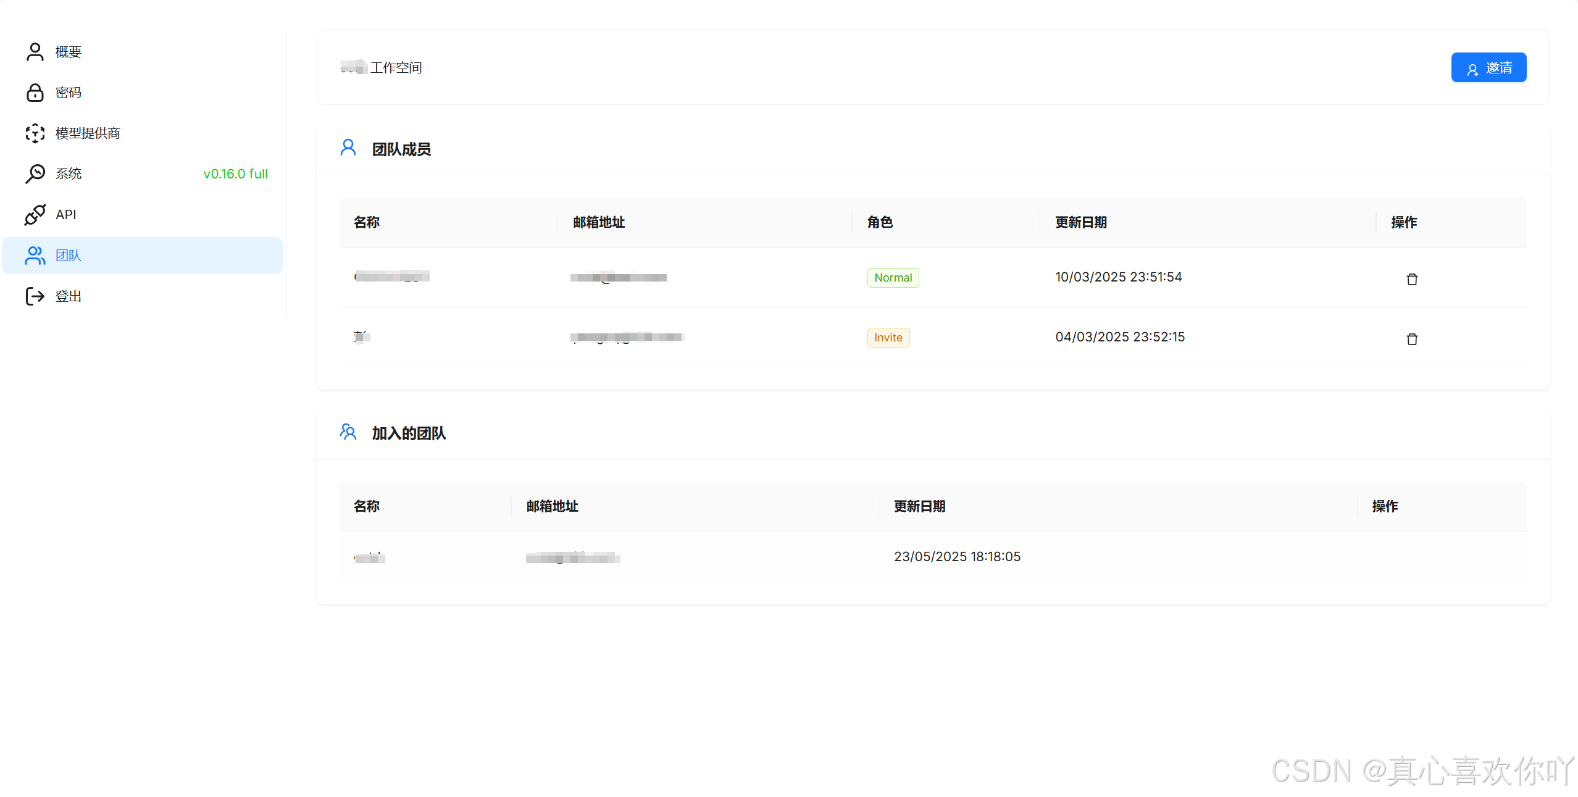
Task: Select the 团队 sidebar menu entry
Action: tap(69, 256)
